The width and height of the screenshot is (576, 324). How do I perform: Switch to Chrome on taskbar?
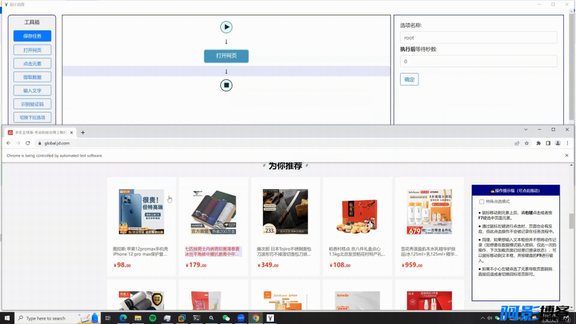click(x=255, y=318)
